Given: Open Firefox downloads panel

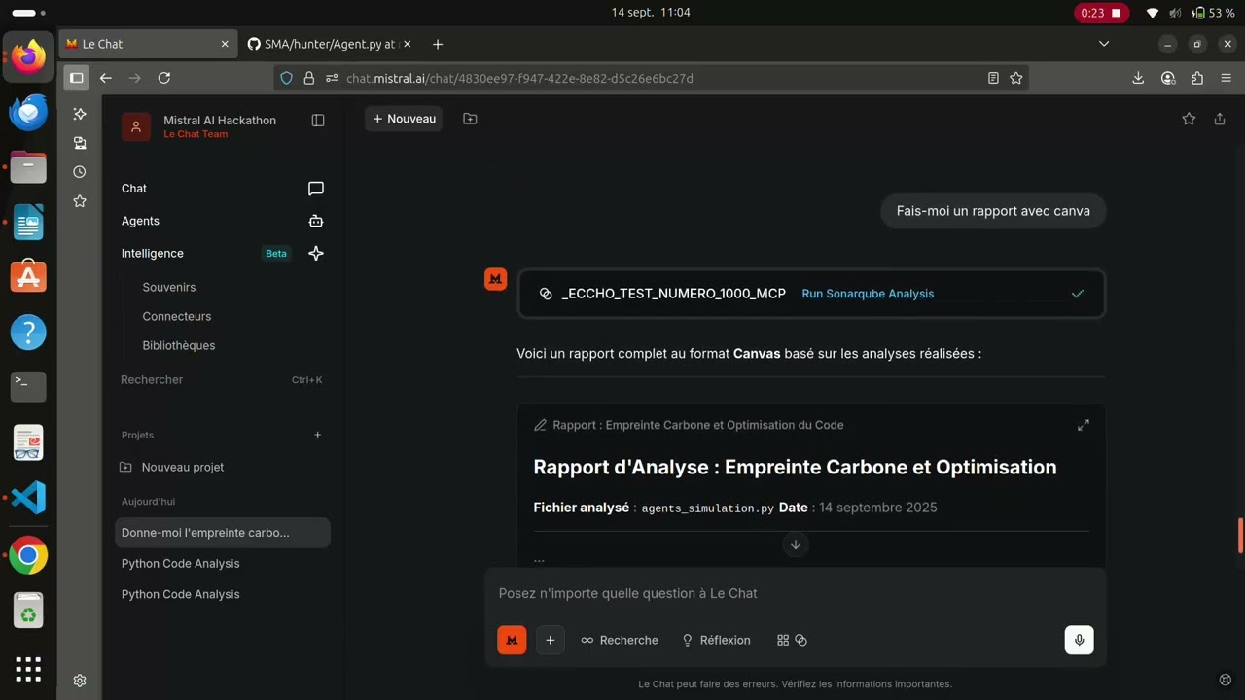Looking at the screenshot, I should [1138, 78].
